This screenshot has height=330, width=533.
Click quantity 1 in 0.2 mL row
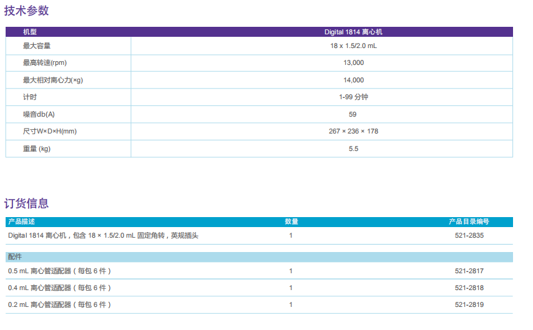point(291,304)
